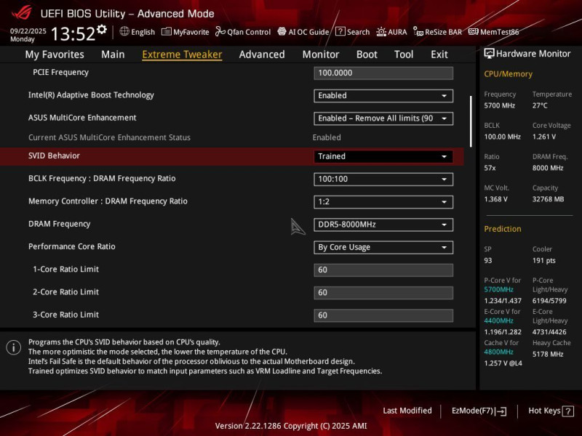
Task: Edit the 3-Core Ratio Limit field
Action: (383, 315)
